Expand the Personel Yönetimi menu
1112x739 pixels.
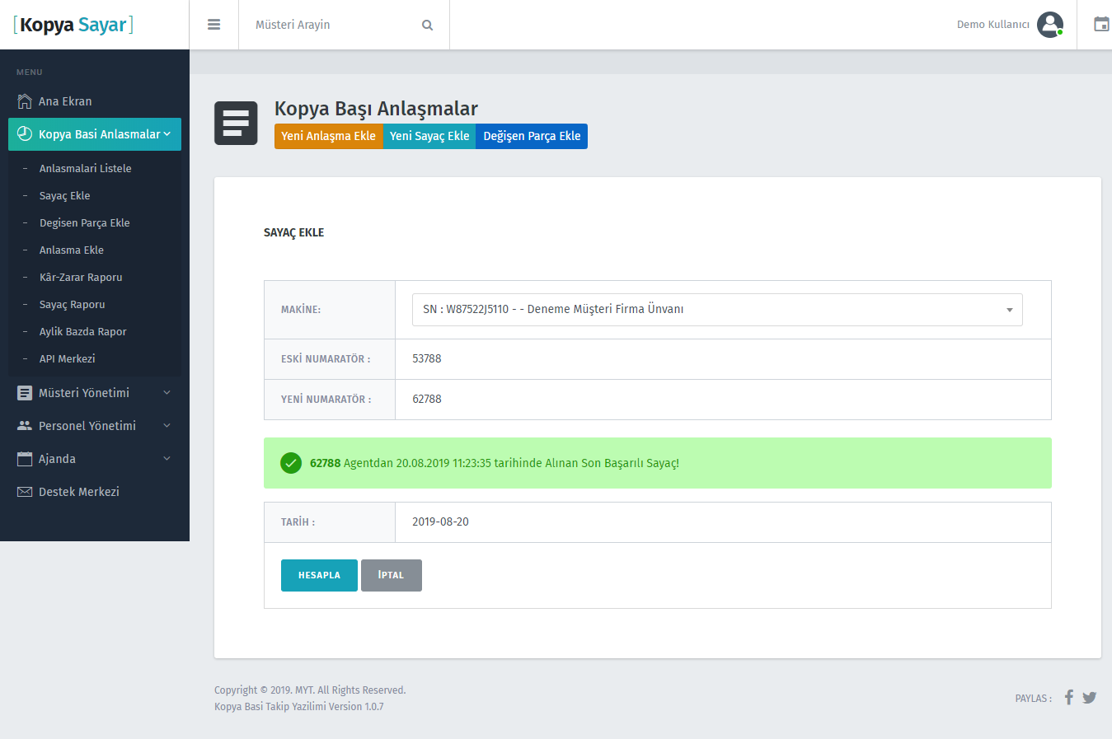tap(94, 426)
